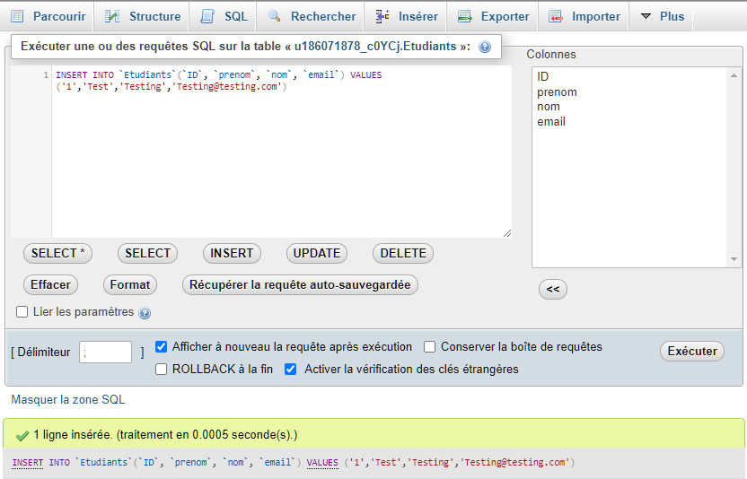
Task: Uncheck Afficher à nouveau la requête après exécution
Action: pyautogui.click(x=162, y=347)
